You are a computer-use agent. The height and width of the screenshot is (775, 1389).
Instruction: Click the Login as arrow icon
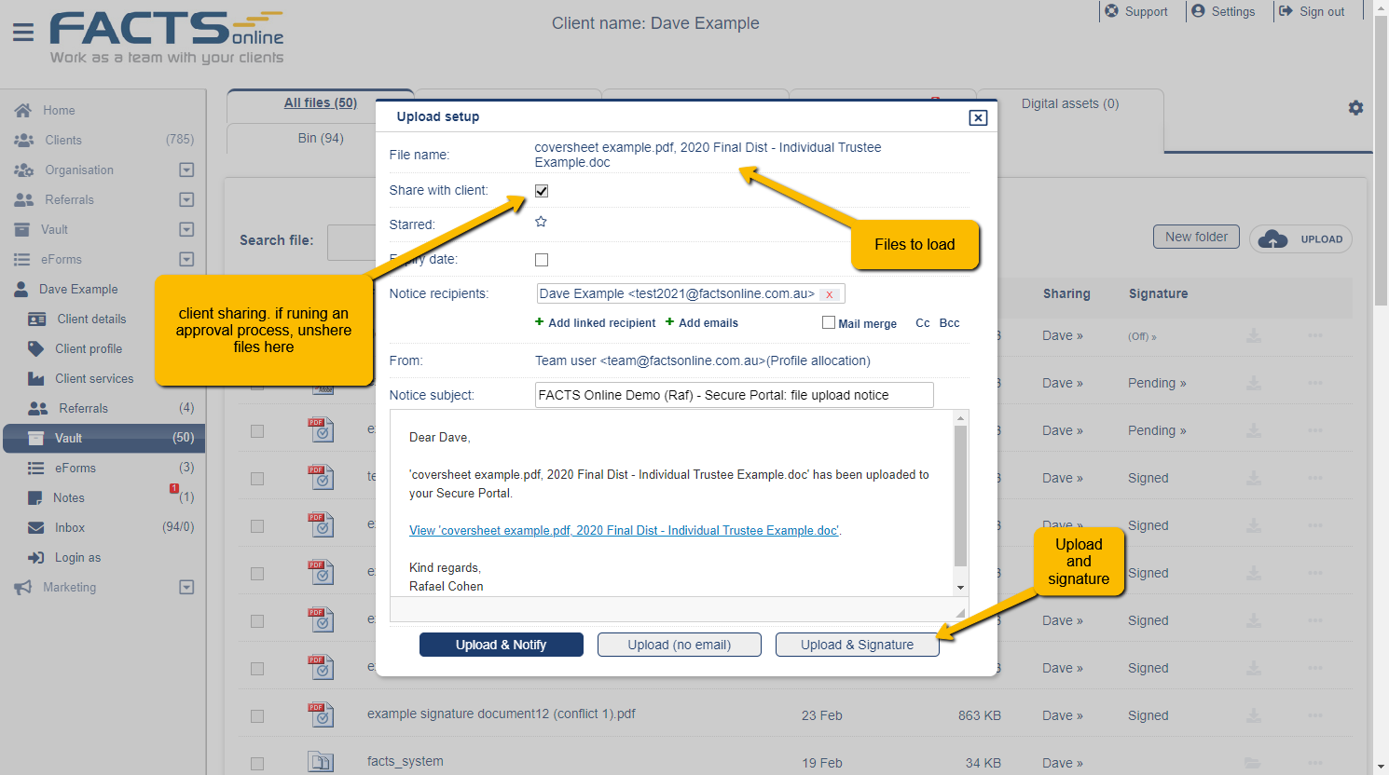pyautogui.click(x=36, y=557)
